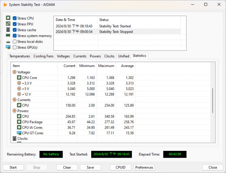
Task: Click the Current column header
Action: tap(67, 66)
